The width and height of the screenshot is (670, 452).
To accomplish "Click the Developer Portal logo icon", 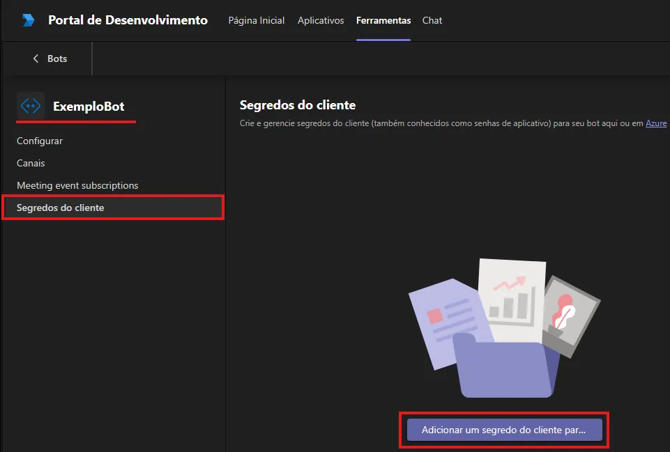I will (28, 20).
